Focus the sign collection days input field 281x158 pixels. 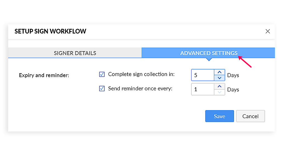coord(202,75)
